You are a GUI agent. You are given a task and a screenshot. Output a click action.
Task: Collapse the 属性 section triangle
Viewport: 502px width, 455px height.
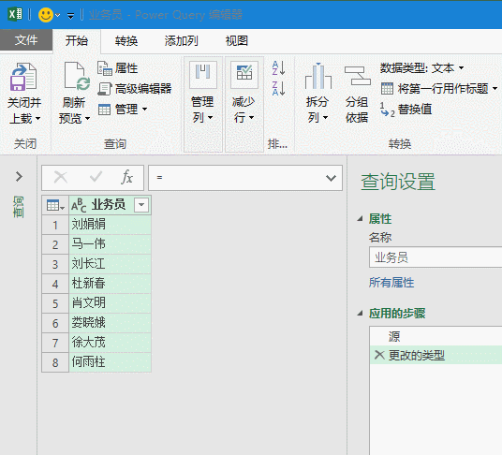(361, 219)
